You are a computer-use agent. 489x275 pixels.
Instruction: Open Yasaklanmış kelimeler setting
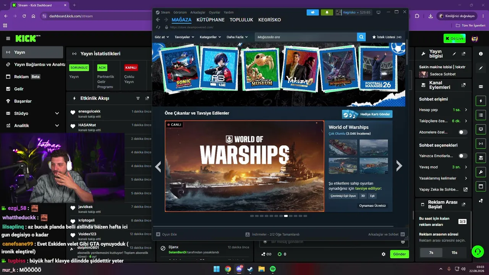[443, 178]
